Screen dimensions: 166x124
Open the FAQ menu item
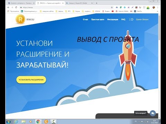[123, 20]
